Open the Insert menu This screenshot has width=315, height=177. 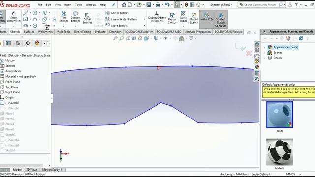[68, 5]
